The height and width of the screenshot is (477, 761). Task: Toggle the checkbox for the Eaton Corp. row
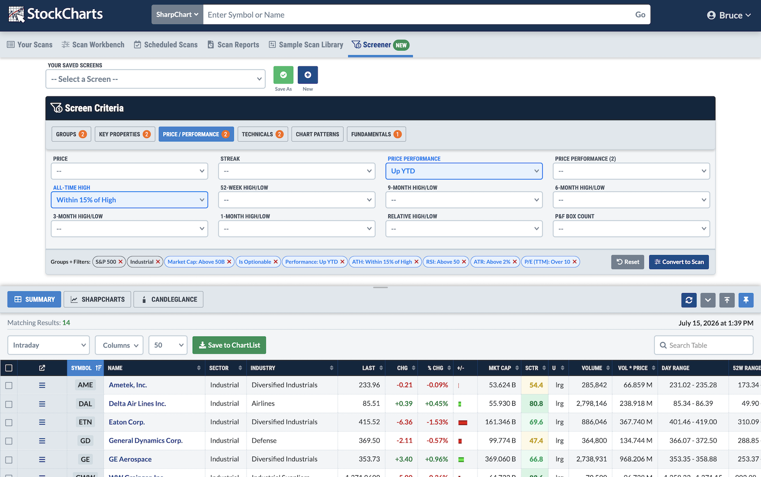[9, 422]
